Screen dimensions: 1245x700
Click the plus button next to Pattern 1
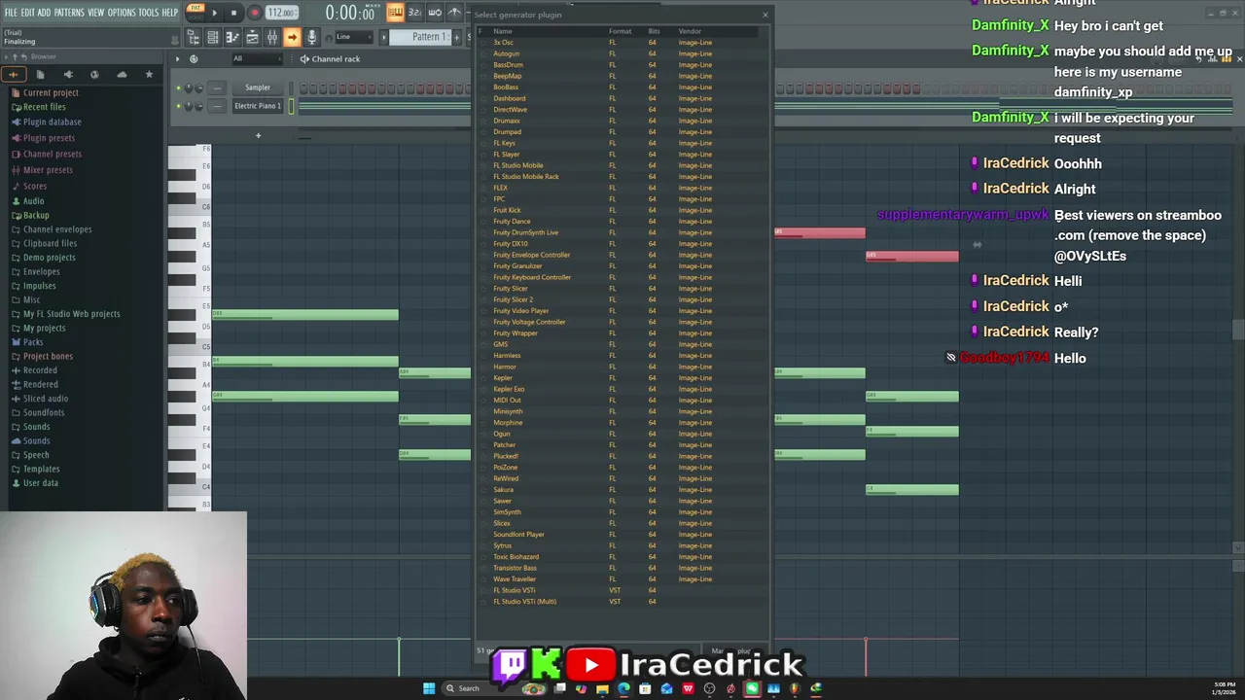(456, 37)
